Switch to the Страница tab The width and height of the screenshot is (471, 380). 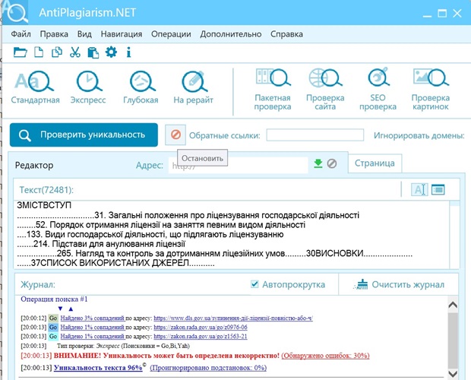point(375,163)
